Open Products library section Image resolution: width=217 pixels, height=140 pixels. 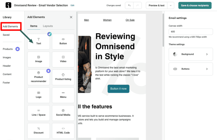click(8, 49)
